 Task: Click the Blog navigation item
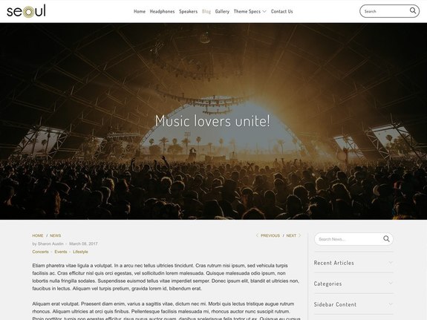pyautogui.click(x=206, y=11)
